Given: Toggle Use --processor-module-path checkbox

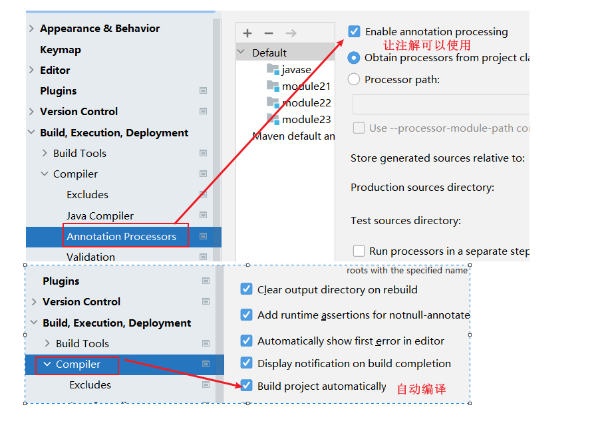Looking at the screenshot, I should [359, 128].
